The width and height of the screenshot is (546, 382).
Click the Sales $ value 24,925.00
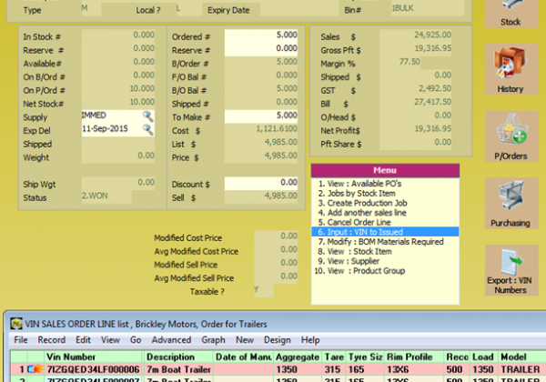(x=415, y=35)
